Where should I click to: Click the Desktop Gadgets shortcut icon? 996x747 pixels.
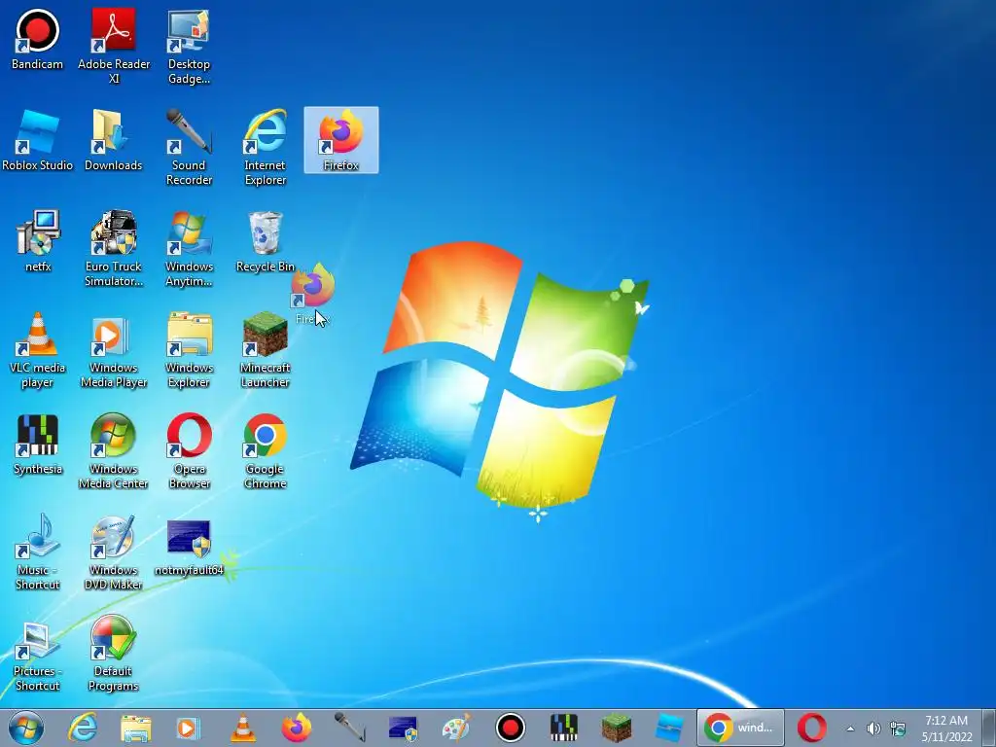click(x=189, y=46)
